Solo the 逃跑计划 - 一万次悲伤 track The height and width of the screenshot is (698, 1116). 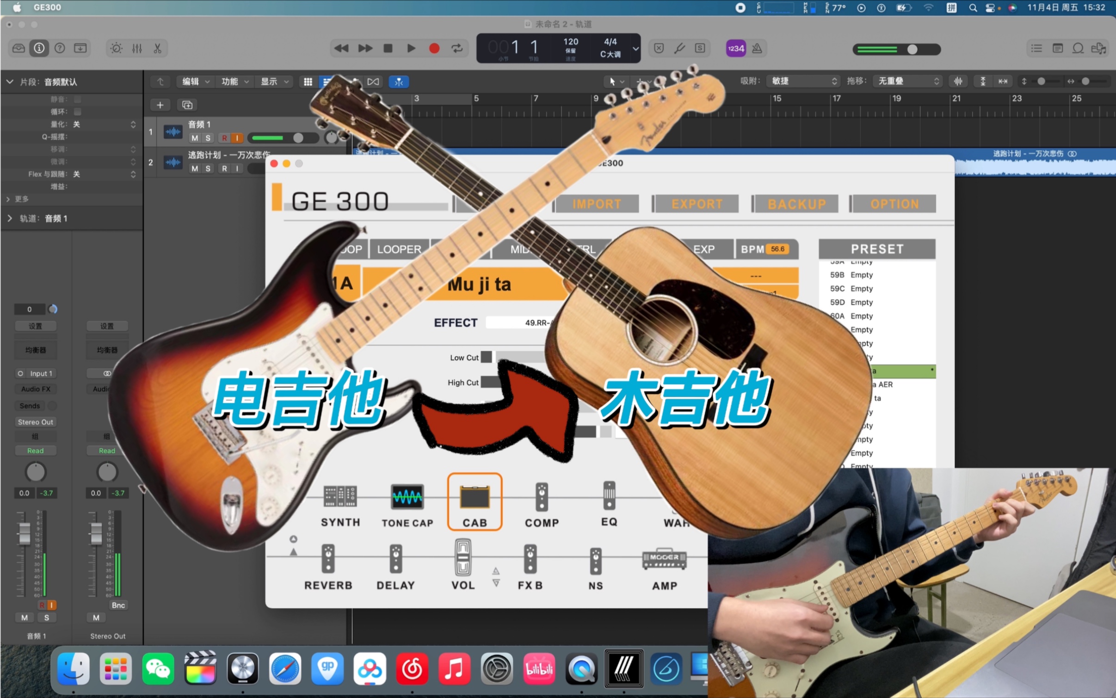(x=208, y=168)
